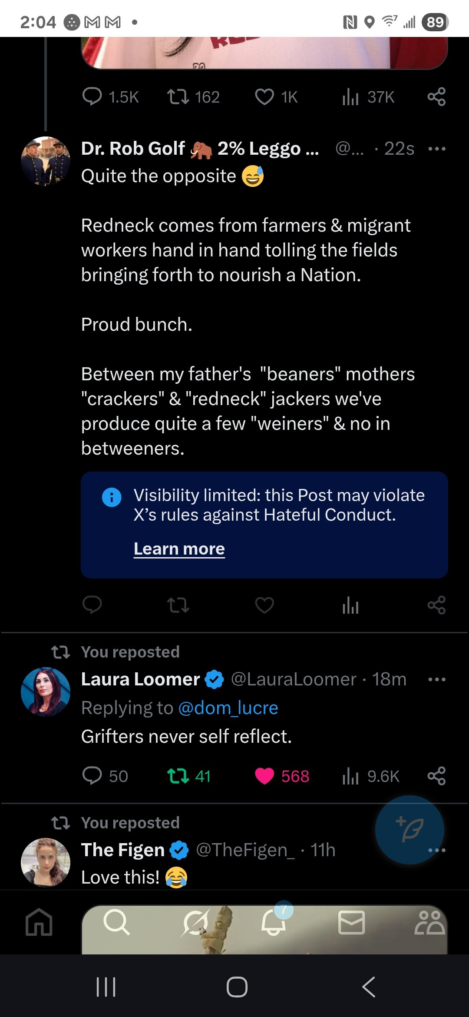This screenshot has width=469, height=1017.
Task: Go to Home tab
Action: 39,922
